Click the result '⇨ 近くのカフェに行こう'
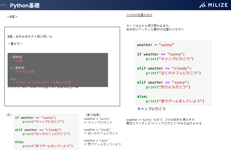The height and width of the screenshot is (152, 231). [101, 133]
